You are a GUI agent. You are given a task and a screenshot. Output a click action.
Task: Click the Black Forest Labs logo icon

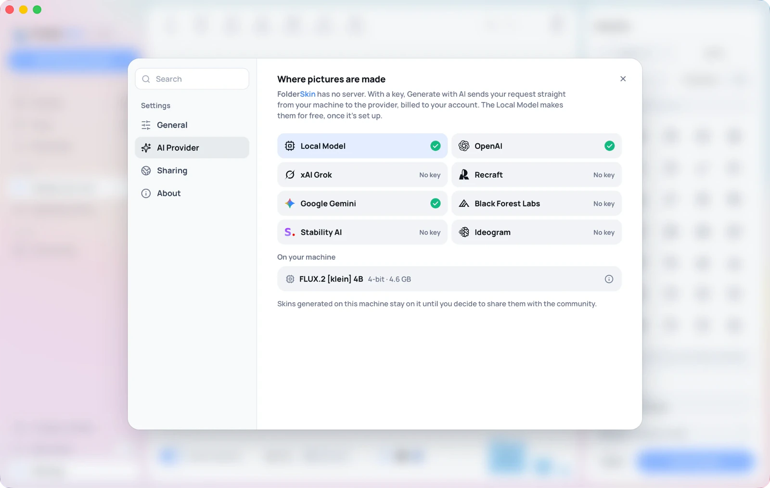pos(464,204)
